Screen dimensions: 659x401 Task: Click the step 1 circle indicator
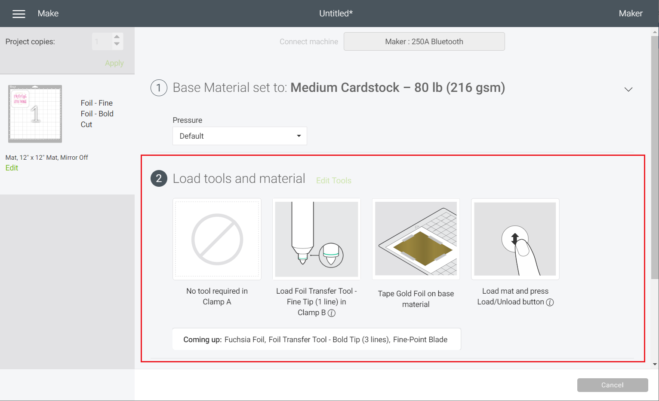pyautogui.click(x=159, y=88)
